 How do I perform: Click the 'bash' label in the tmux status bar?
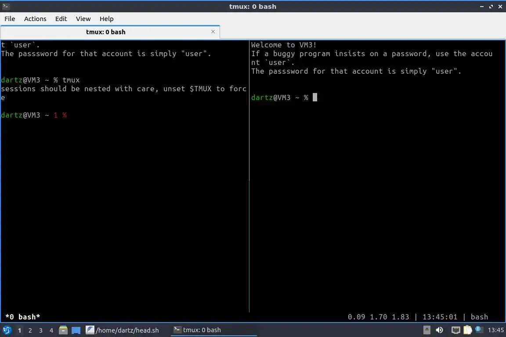(479, 317)
